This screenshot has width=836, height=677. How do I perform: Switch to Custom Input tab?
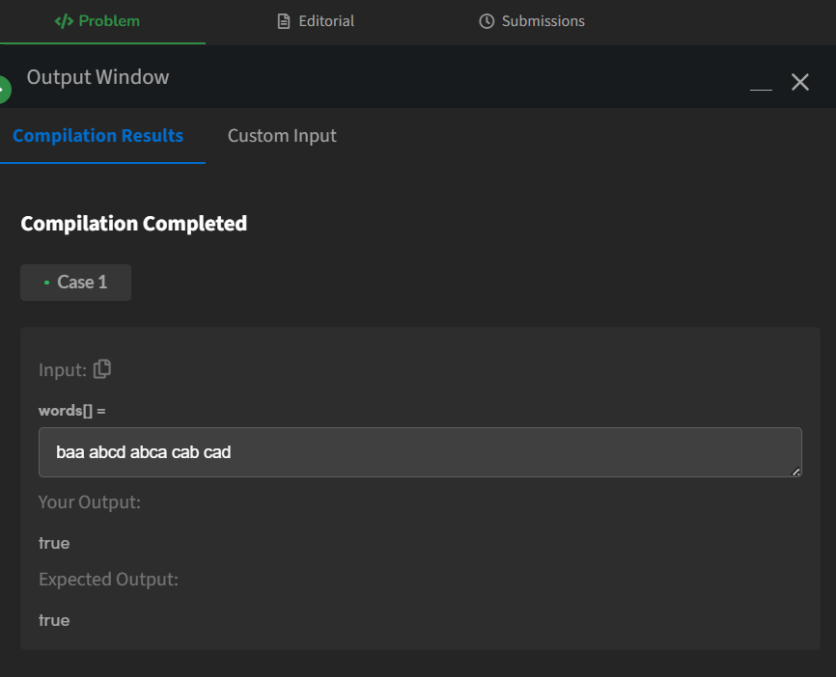tap(282, 136)
